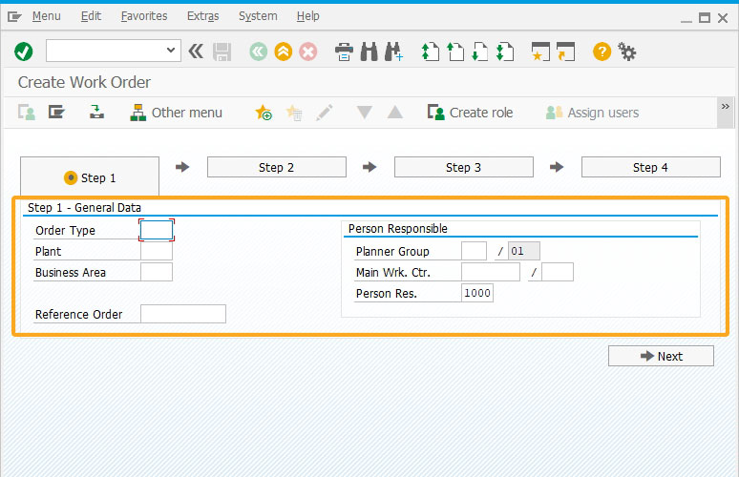
Task: Click the Plant input field
Action: 157,251
